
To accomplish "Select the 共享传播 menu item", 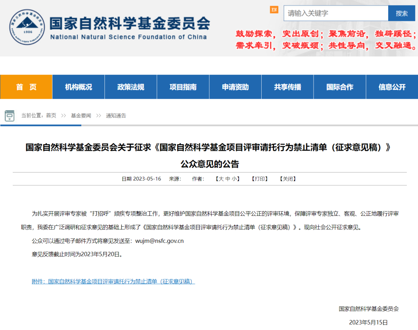I will [x=288, y=87].
